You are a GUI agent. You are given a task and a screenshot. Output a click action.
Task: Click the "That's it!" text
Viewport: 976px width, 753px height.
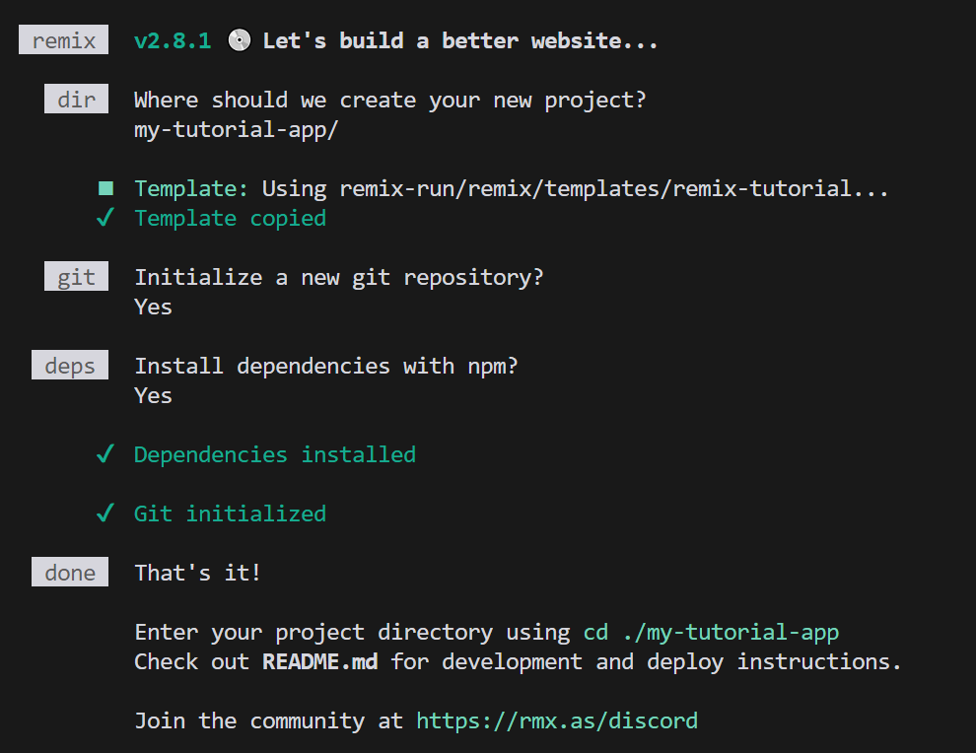[x=197, y=573]
